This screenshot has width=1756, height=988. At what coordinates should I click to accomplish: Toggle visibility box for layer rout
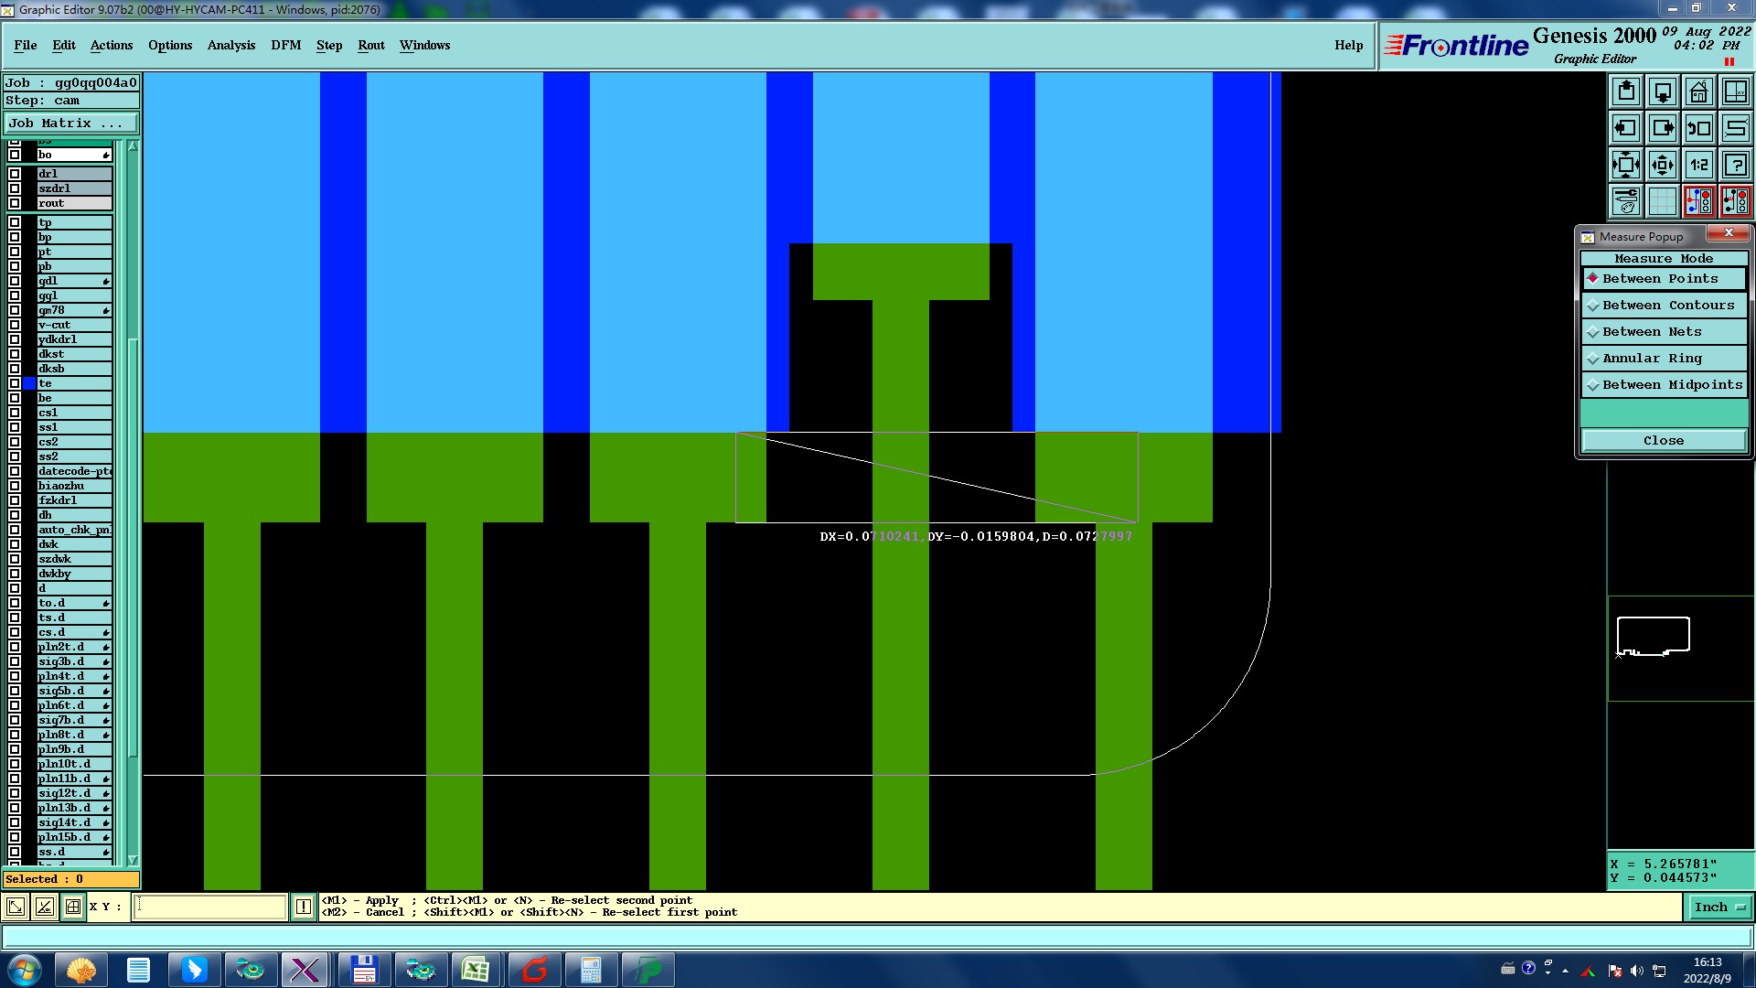point(15,203)
